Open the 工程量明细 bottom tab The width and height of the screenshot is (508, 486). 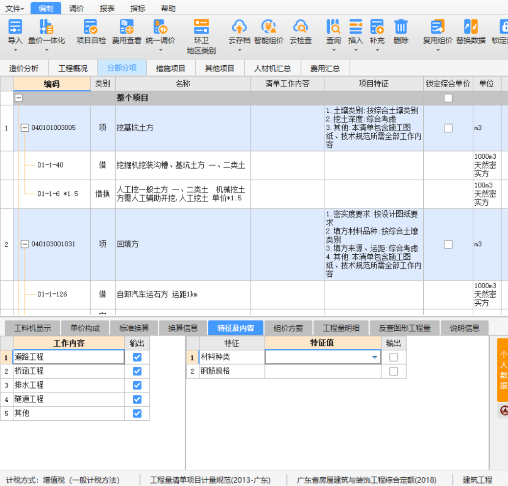click(x=341, y=328)
